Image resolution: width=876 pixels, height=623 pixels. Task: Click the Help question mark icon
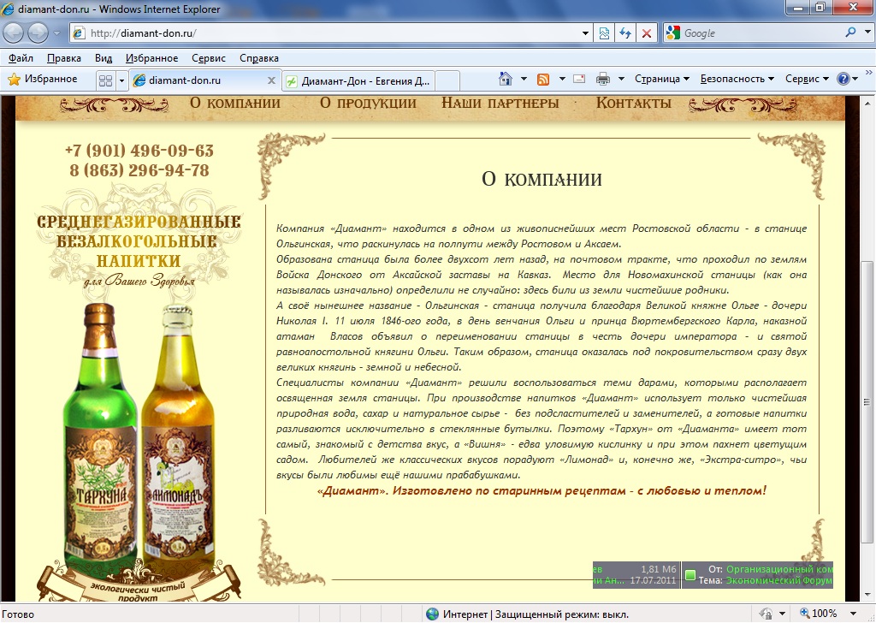coord(843,79)
